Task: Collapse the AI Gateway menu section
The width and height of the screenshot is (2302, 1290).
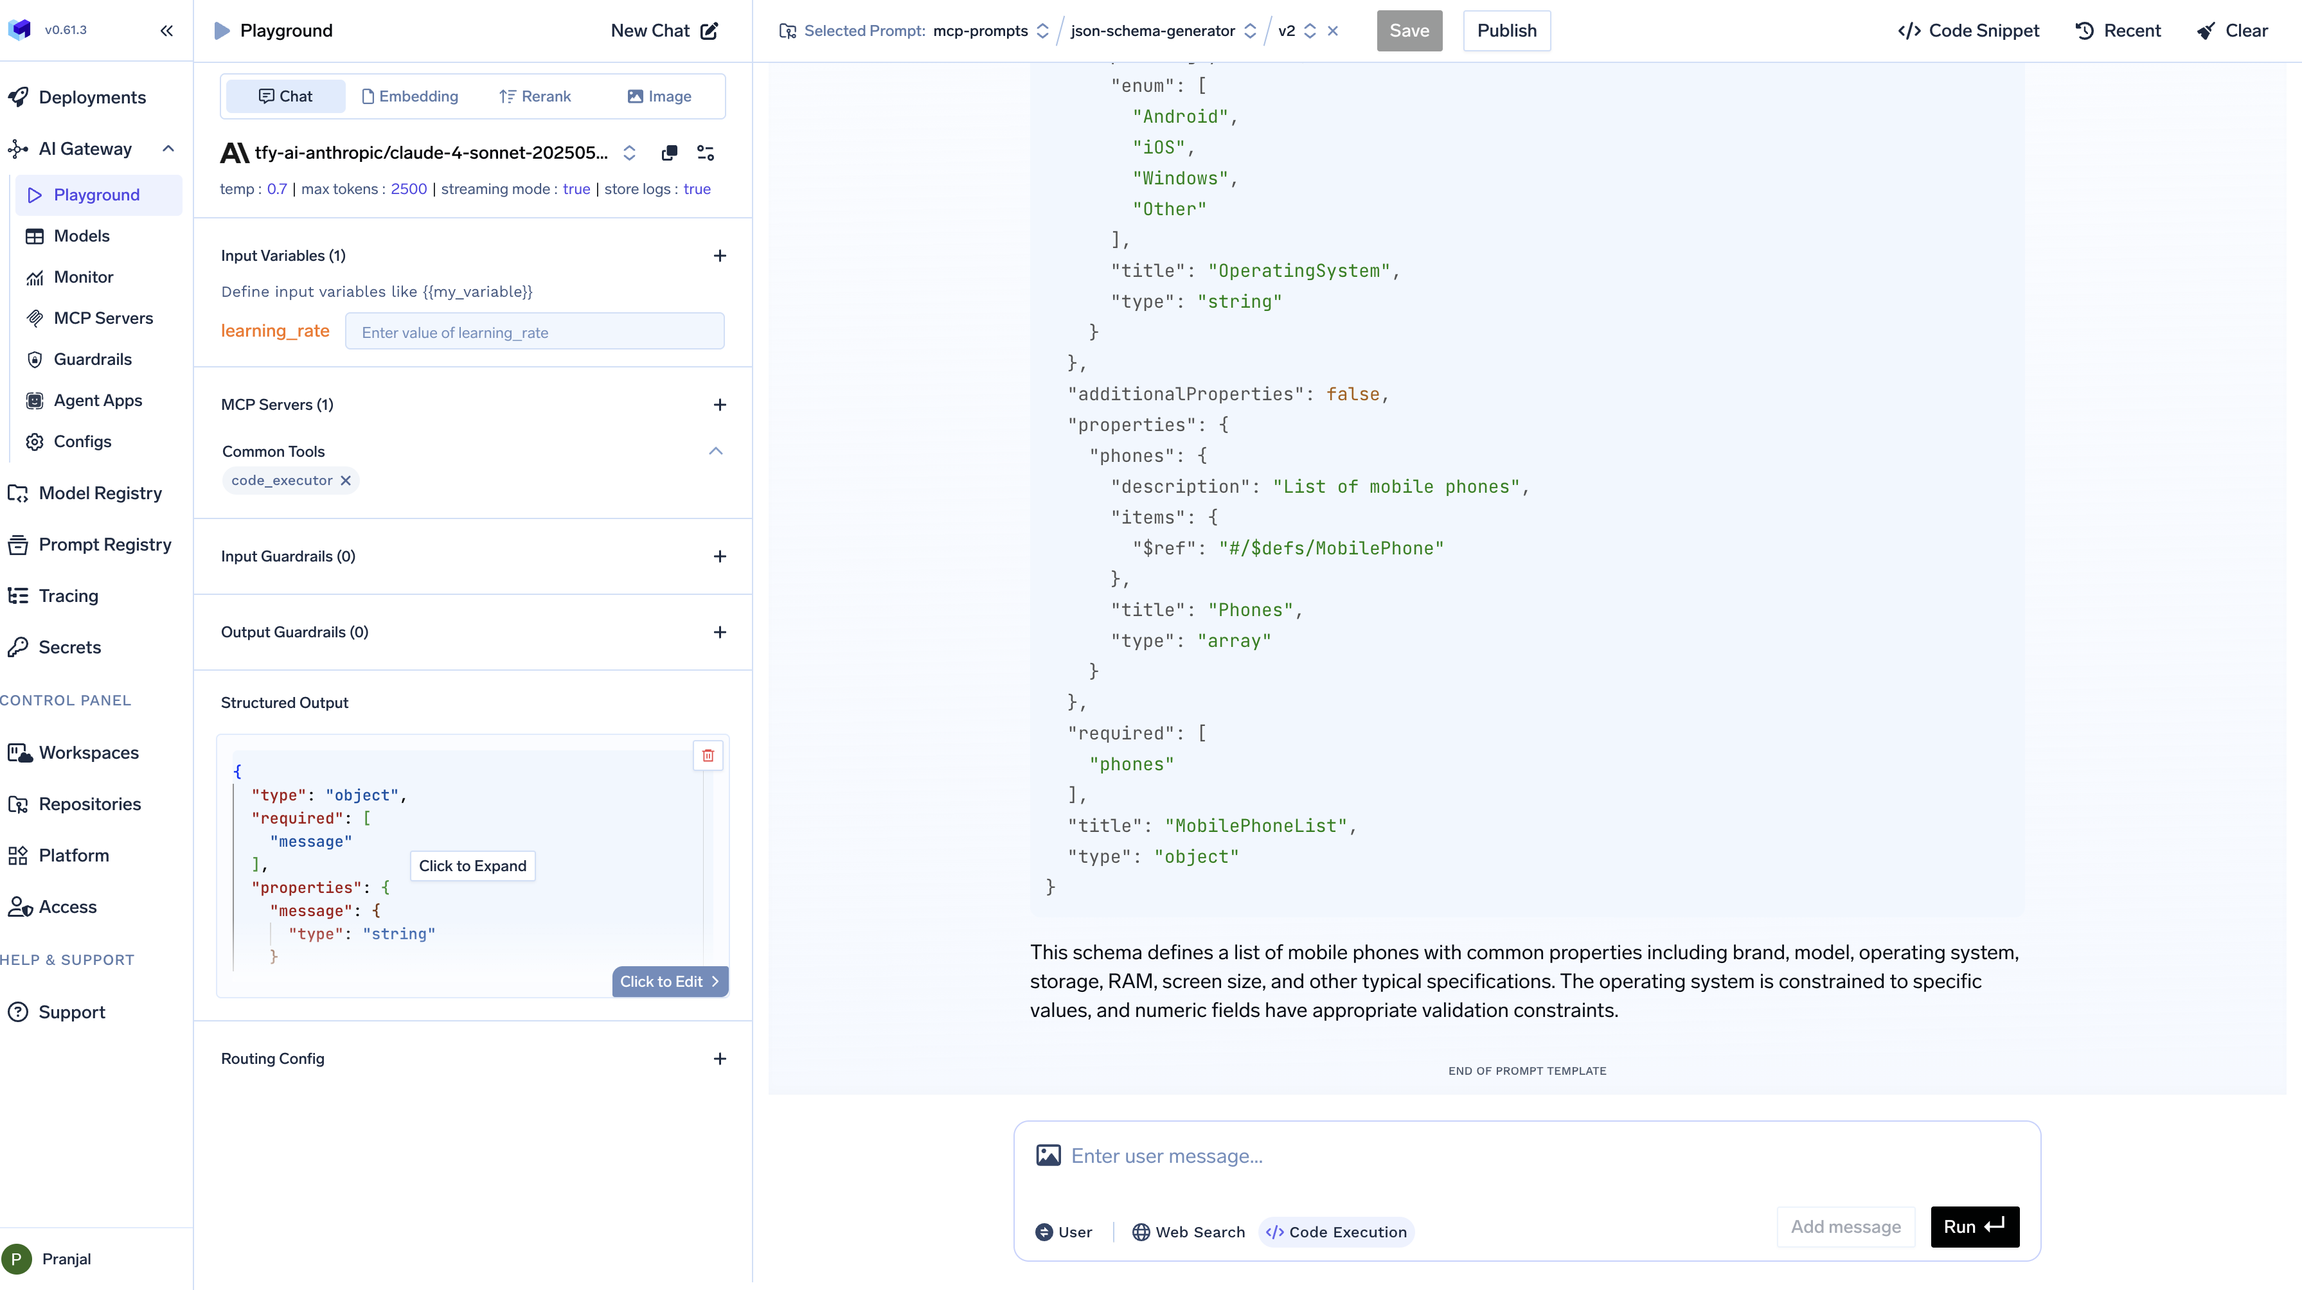Action: point(168,148)
